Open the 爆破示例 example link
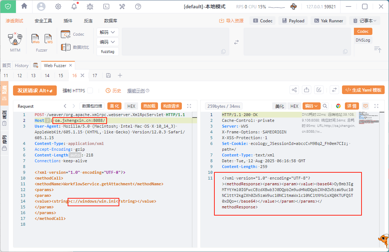The width and height of the screenshot is (389, 252). pyautogui.click(x=136, y=91)
